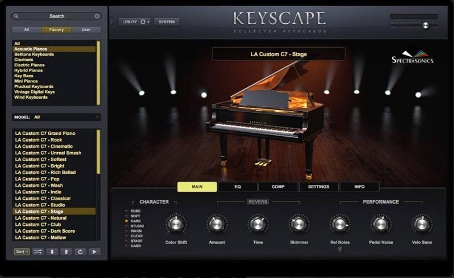Select the PURE character mode

point(133,211)
